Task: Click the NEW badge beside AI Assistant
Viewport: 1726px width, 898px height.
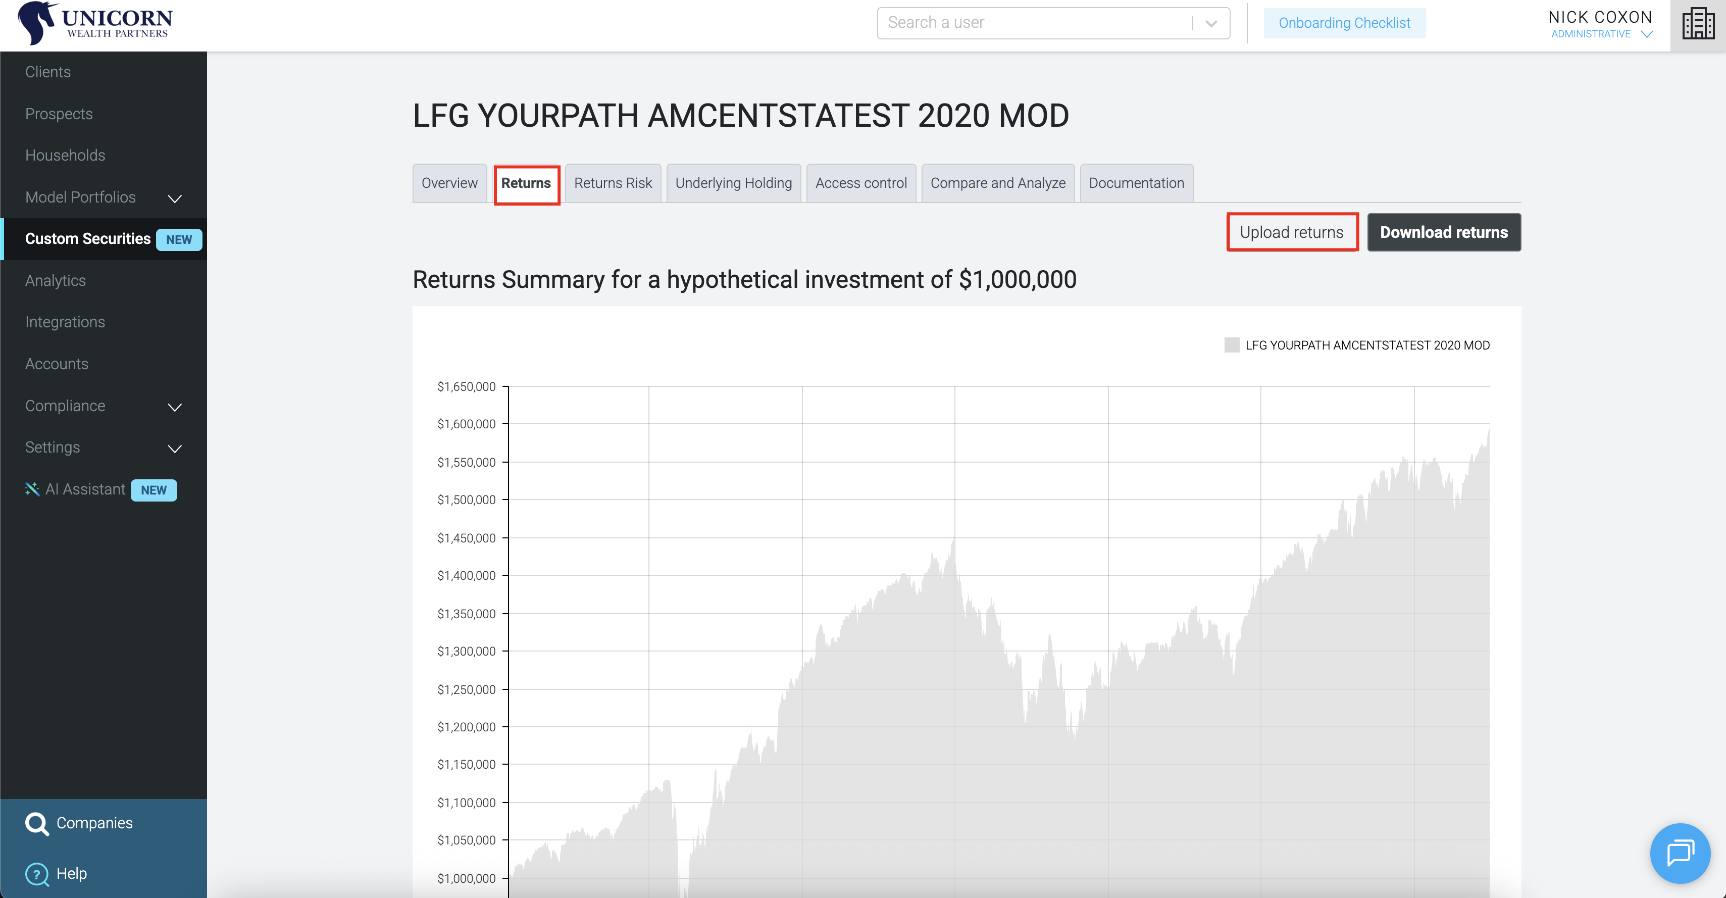Action: 154,490
